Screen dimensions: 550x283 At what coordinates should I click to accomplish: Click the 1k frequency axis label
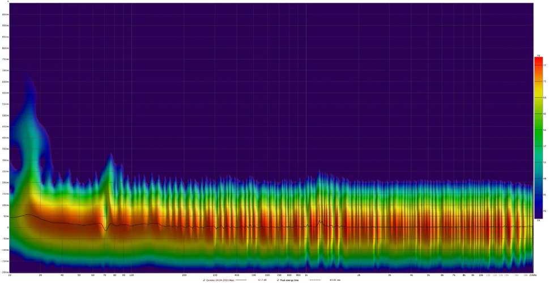(x=306, y=275)
